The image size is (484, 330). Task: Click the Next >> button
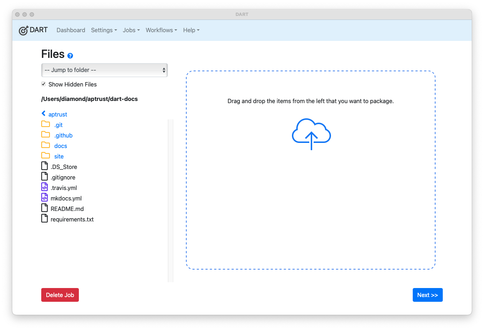[x=427, y=295]
